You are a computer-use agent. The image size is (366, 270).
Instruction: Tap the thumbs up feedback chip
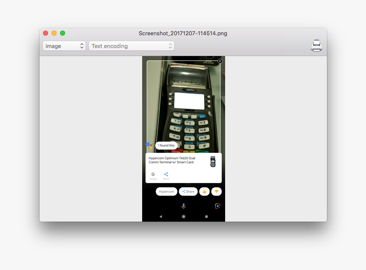tap(204, 191)
